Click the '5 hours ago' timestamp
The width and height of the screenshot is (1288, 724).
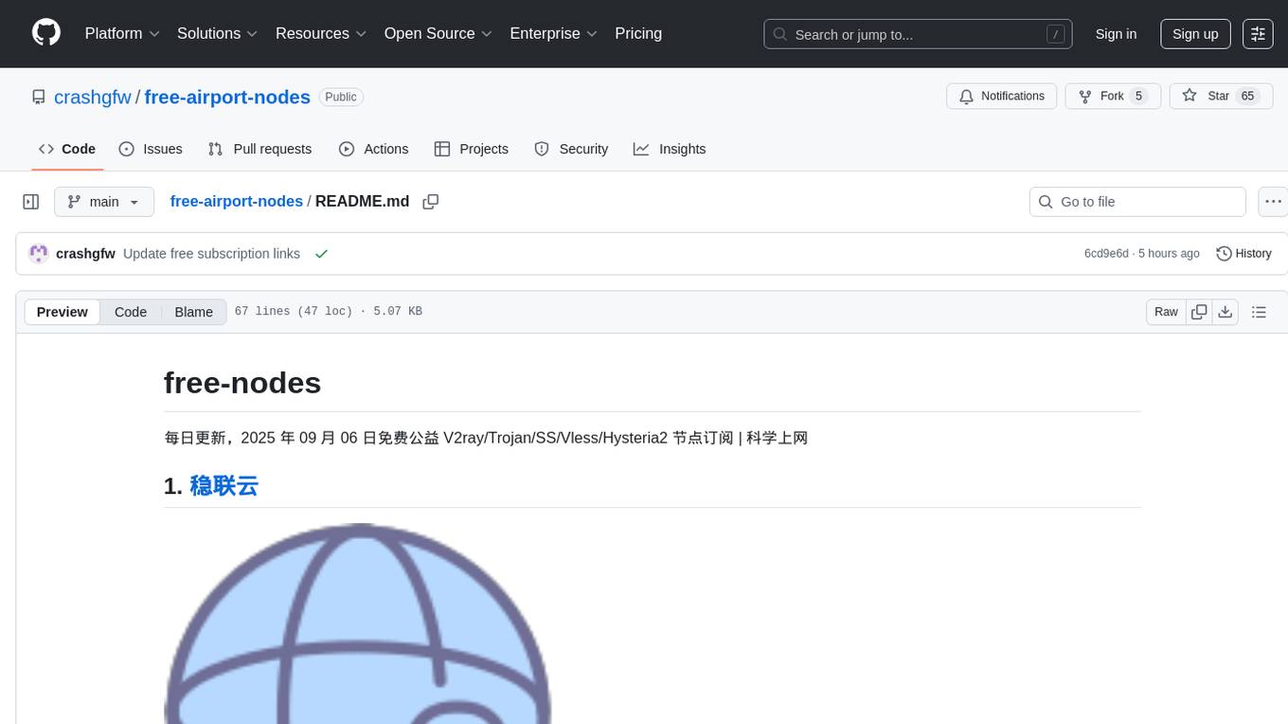tap(1169, 254)
